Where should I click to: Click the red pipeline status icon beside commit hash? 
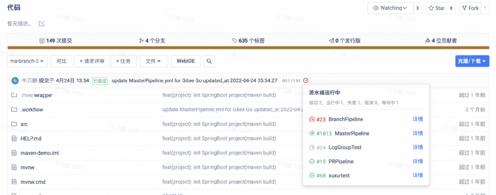[306, 81]
